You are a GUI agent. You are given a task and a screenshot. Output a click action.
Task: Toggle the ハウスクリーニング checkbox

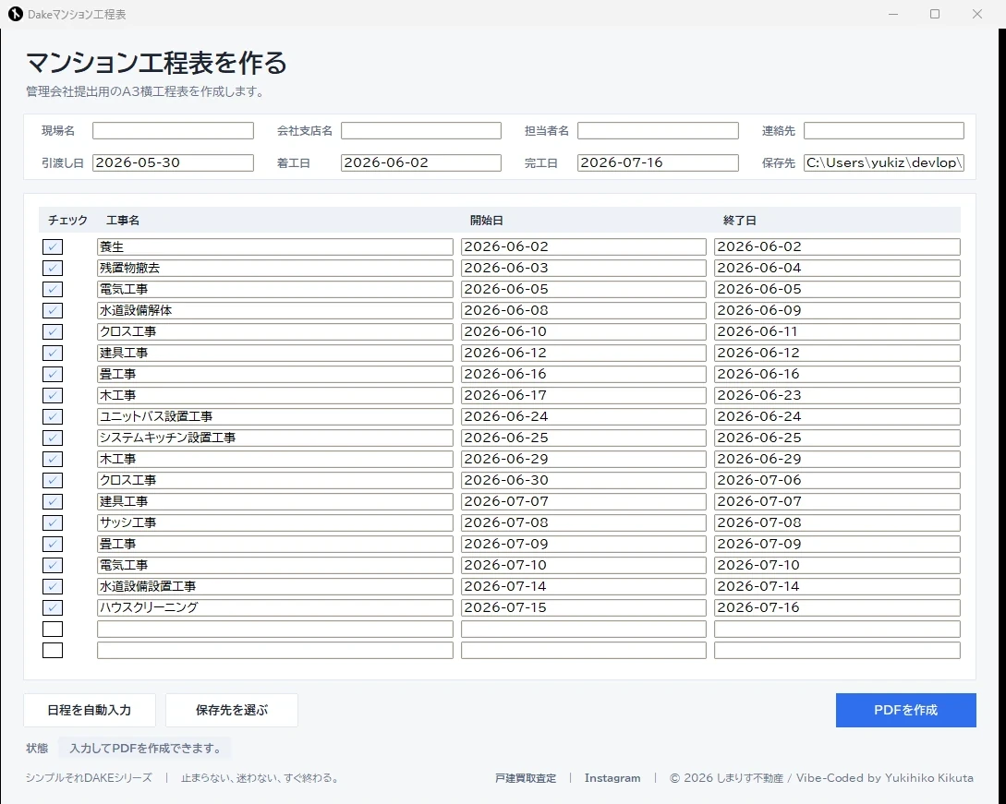pyautogui.click(x=53, y=607)
